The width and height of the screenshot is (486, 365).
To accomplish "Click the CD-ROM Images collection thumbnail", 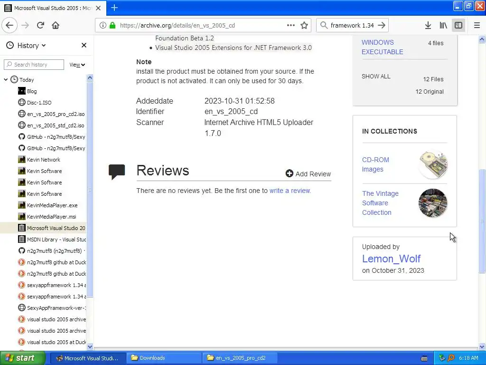I will (433, 164).
